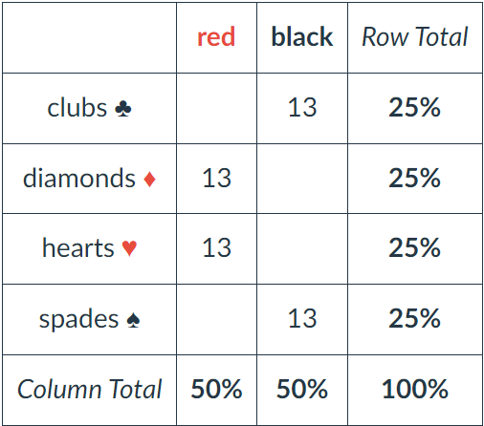Image resolution: width=484 pixels, height=426 pixels.
Task: Select the diamonds row label text
Action: tap(79, 179)
